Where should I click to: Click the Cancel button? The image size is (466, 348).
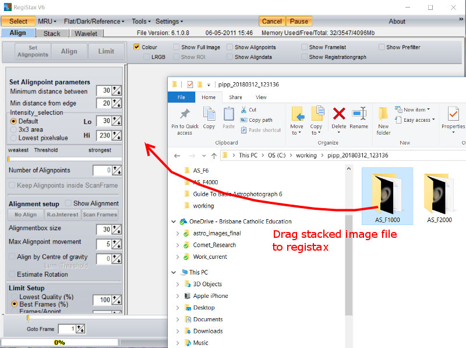coord(271,22)
